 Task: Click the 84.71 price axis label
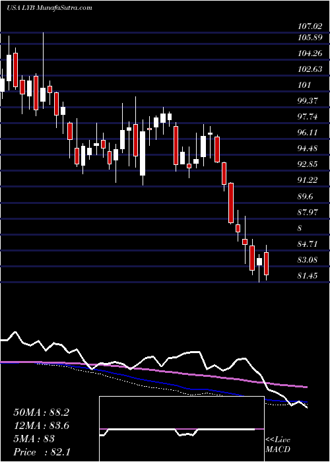click(308, 244)
